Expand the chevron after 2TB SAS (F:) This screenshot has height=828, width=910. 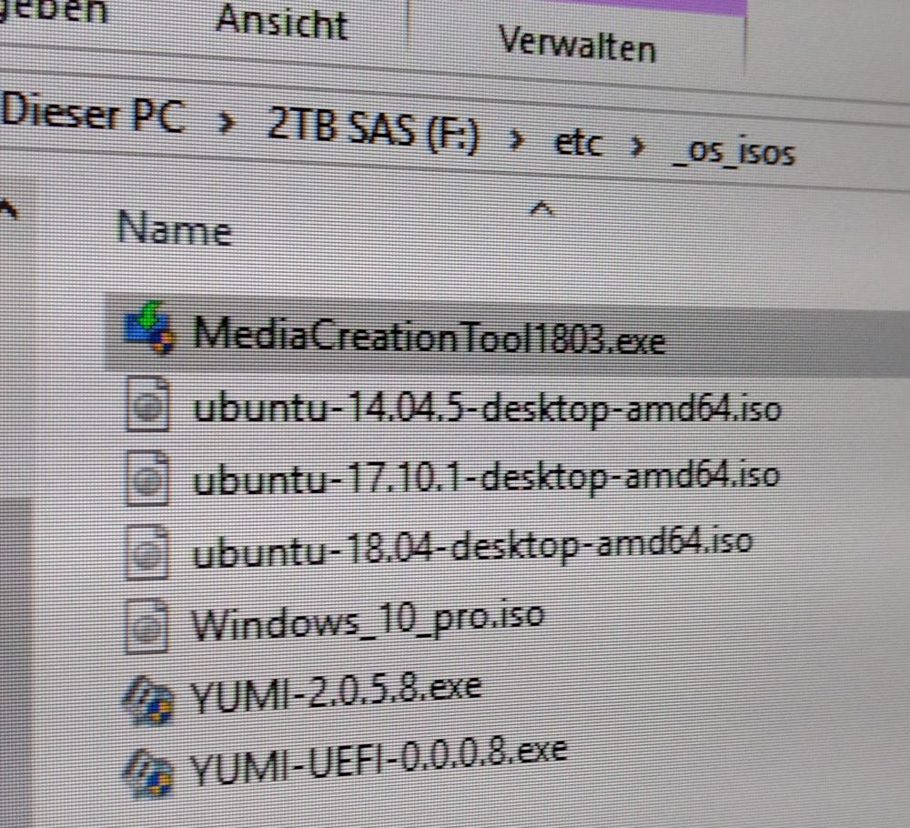click(x=515, y=140)
